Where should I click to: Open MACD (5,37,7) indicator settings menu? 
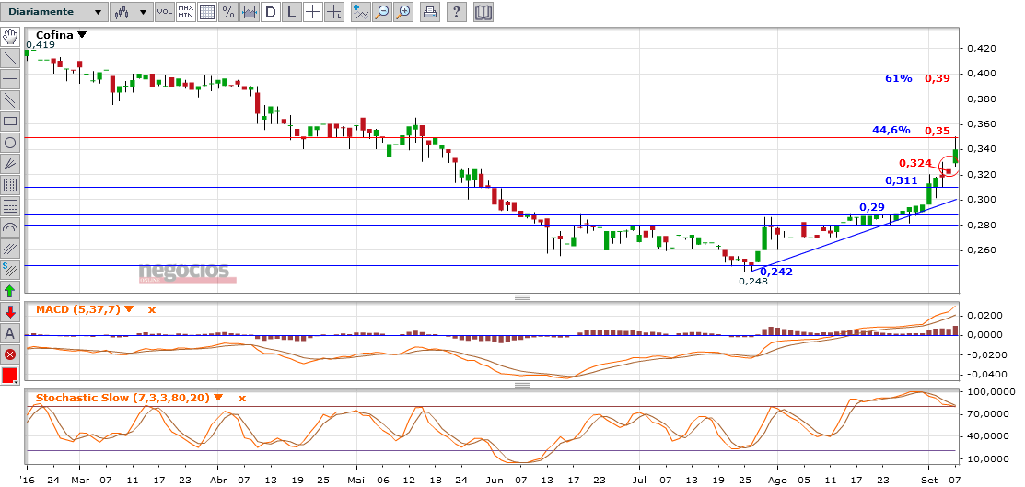129,309
